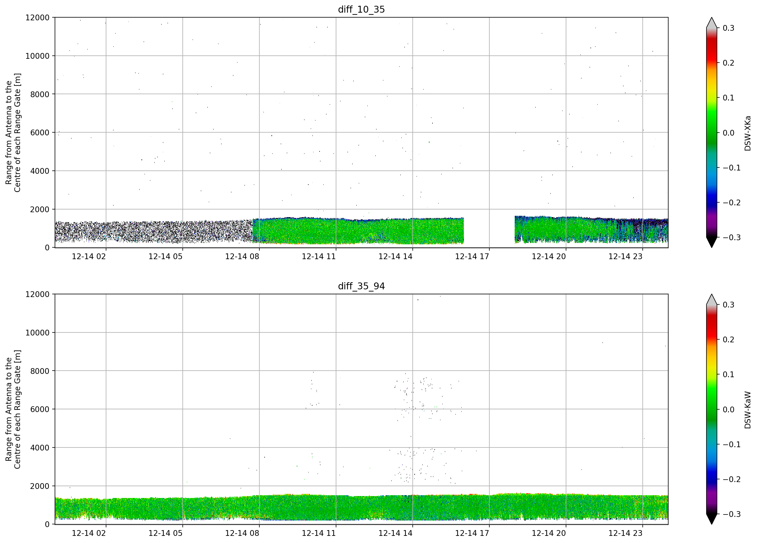Select the DSW-XKa colorbar label
The width and height of the screenshot is (757, 543).
(x=748, y=133)
